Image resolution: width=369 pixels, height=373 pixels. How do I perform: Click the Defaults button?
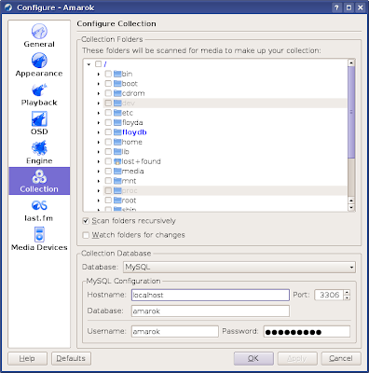[x=71, y=359]
